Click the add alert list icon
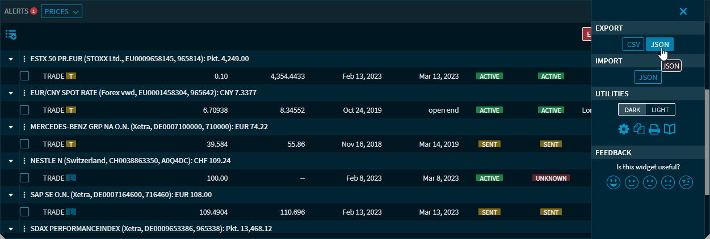 [x=11, y=35]
